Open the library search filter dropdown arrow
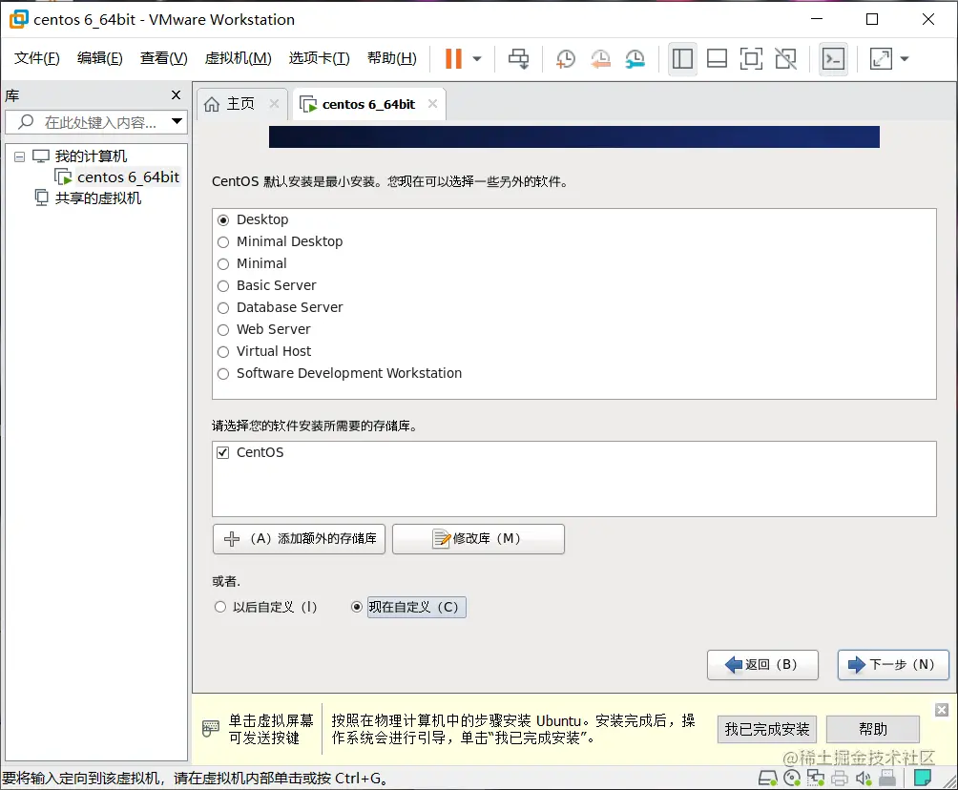 pos(177,121)
